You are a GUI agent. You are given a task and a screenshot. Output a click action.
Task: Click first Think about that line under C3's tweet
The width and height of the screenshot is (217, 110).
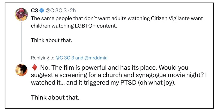pos(51,40)
